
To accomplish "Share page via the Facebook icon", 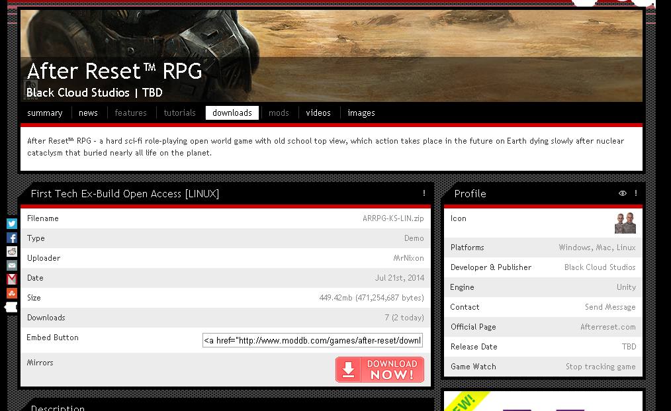I will (11, 238).
